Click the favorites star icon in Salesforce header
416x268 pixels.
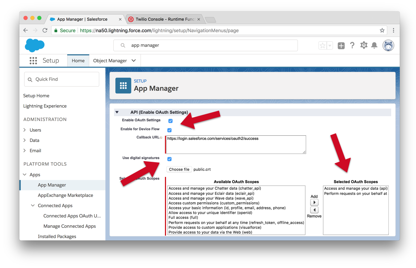point(322,45)
